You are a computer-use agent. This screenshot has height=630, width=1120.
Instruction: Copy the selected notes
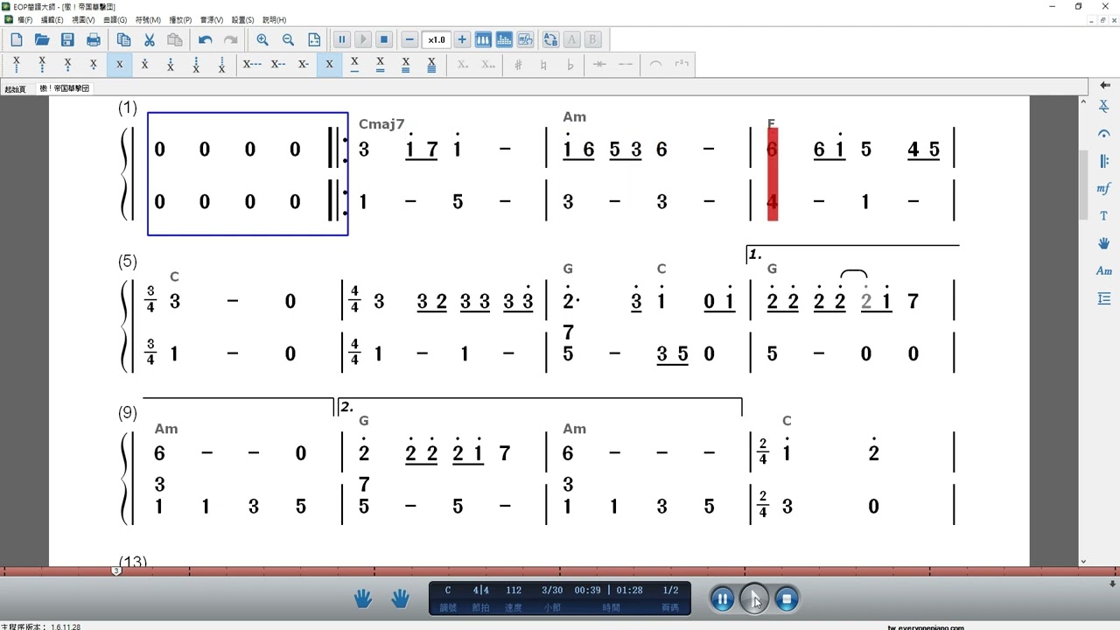123,39
